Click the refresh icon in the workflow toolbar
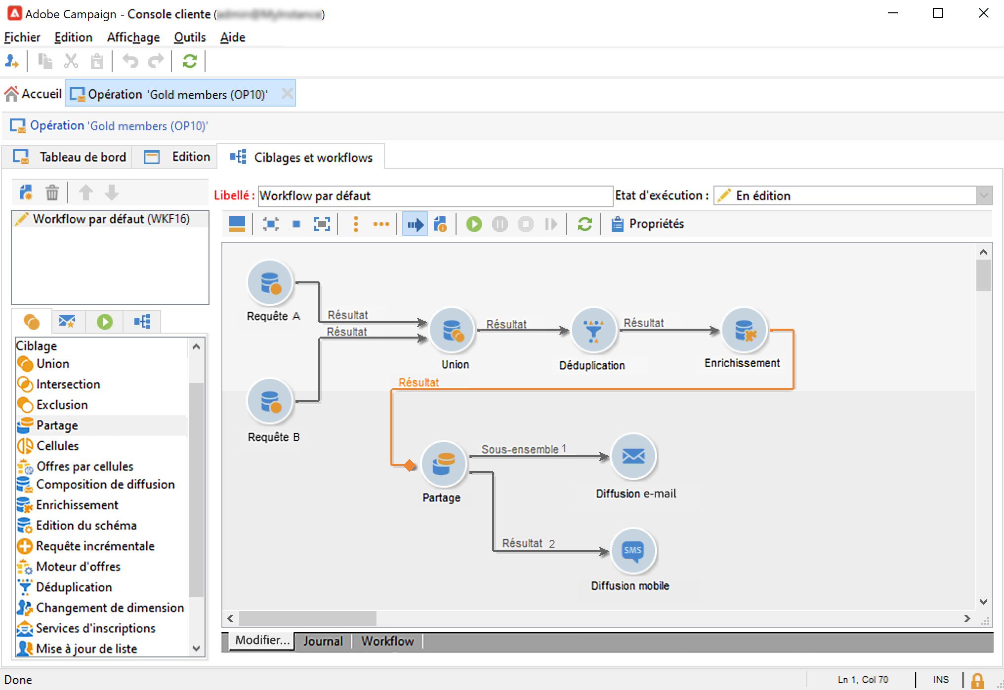1004x690 pixels. (x=585, y=224)
